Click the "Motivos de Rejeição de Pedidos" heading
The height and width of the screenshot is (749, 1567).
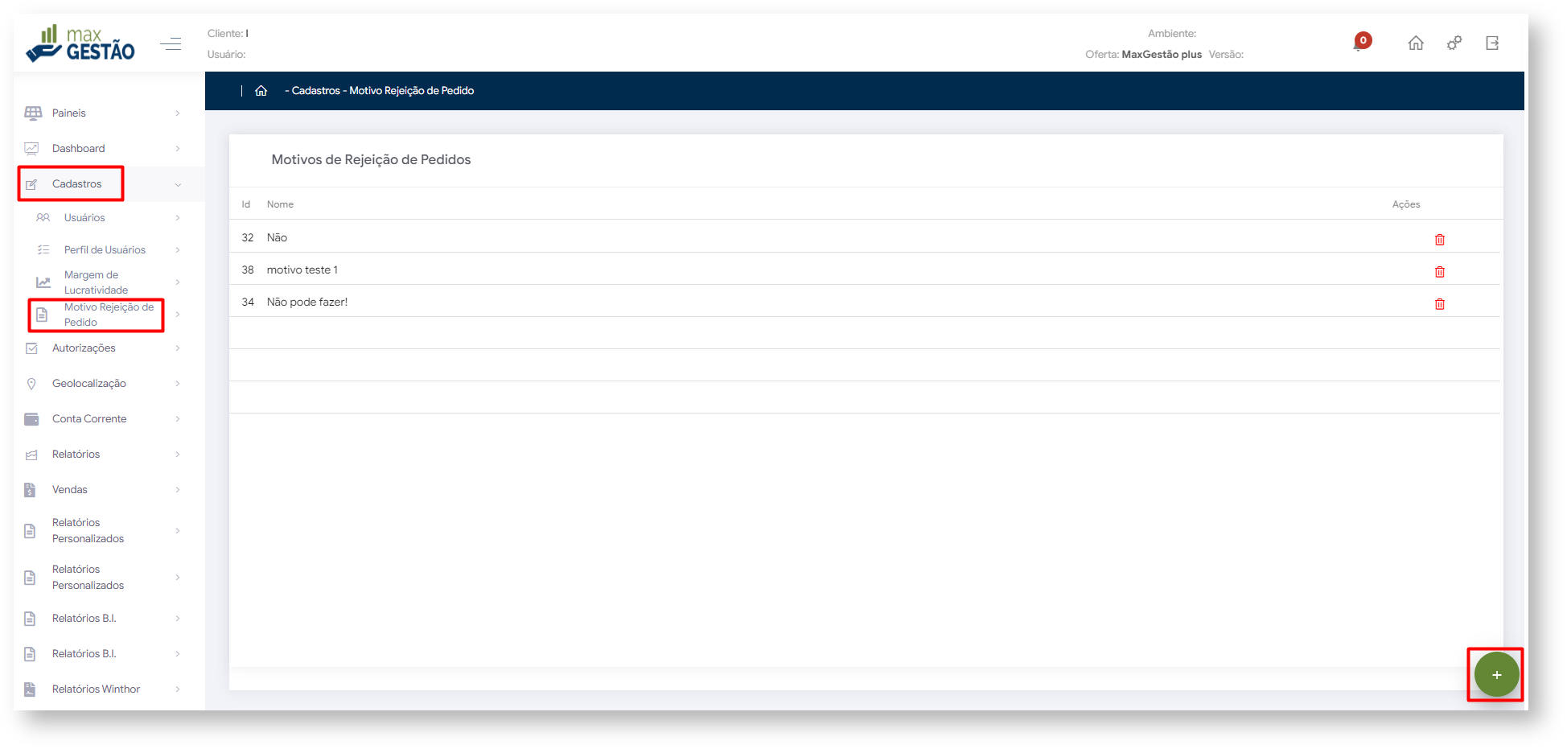(371, 159)
